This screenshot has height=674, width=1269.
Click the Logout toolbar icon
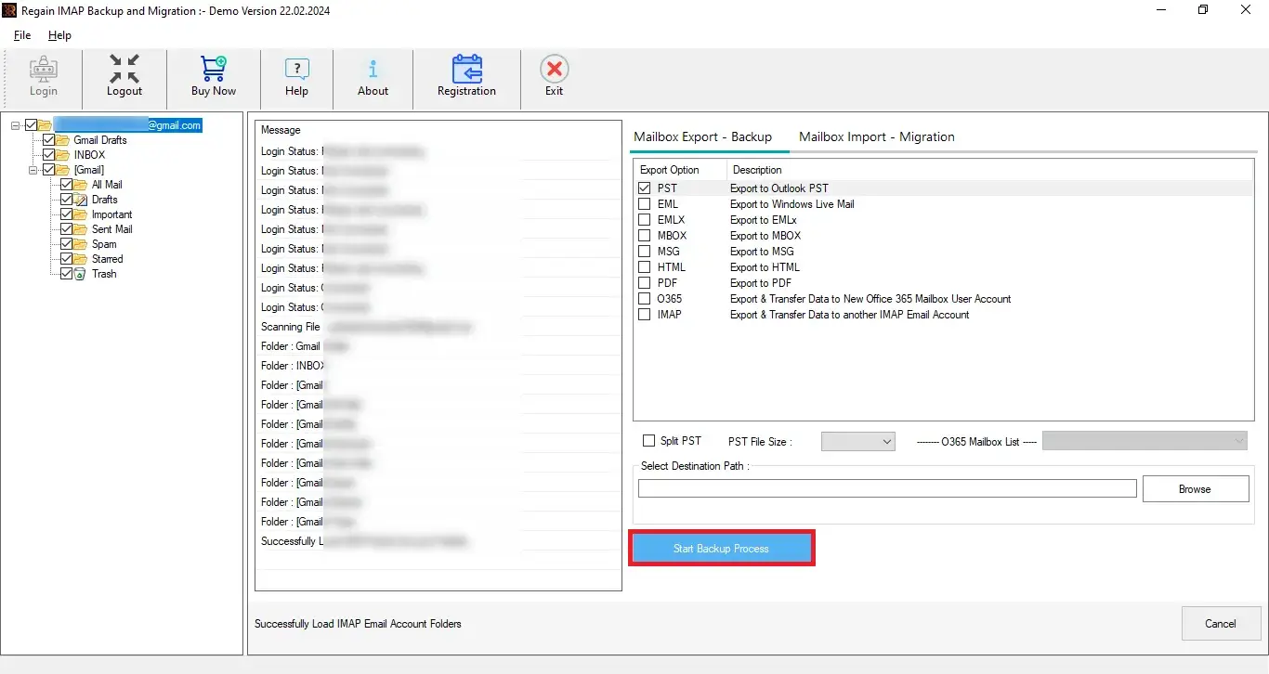[x=124, y=70]
